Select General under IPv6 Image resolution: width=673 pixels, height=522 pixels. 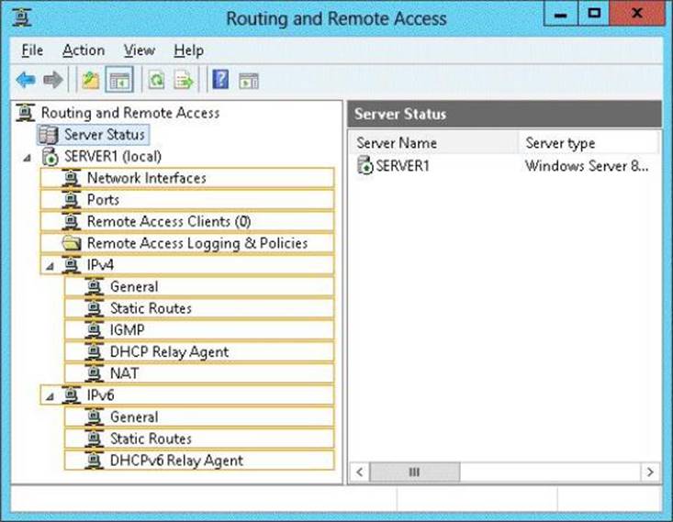(x=134, y=416)
